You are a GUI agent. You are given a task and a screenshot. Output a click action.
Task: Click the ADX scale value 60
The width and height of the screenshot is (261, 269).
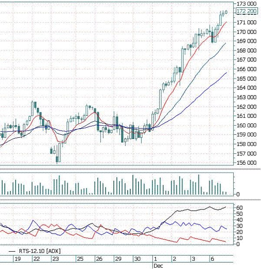click(x=240, y=208)
